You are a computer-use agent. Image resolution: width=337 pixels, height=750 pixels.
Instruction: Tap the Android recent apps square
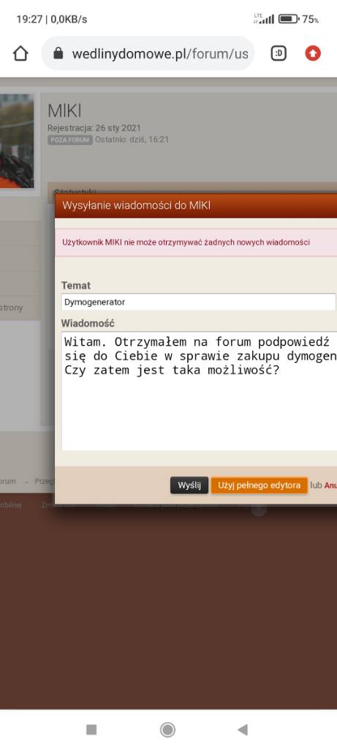[x=91, y=729]
